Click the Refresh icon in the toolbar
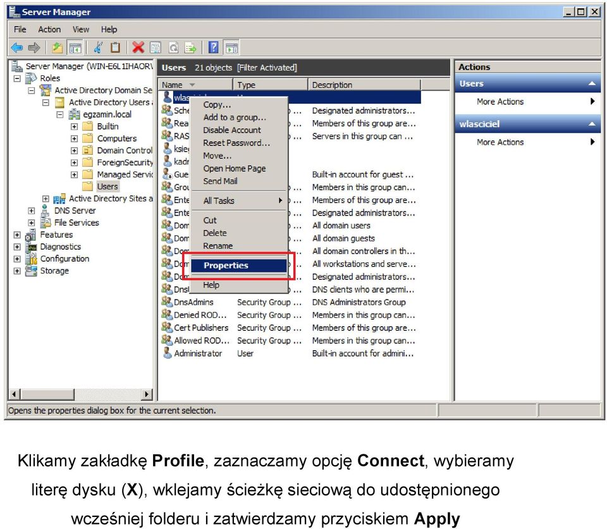This screenshot has width=607, height=529. point(173,47)
